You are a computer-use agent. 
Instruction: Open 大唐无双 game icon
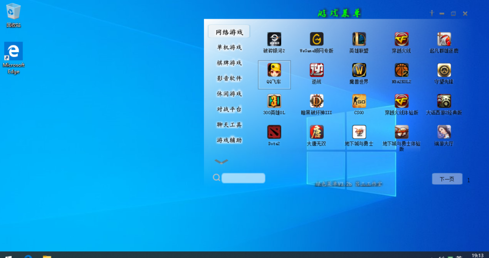pyautogui.click(x=317, y=132)
